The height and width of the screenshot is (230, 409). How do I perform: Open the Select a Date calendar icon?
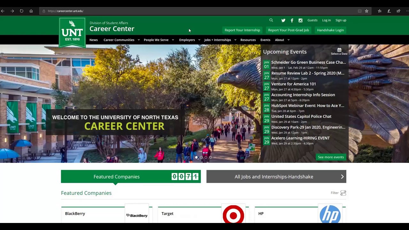tap(339, 50)
